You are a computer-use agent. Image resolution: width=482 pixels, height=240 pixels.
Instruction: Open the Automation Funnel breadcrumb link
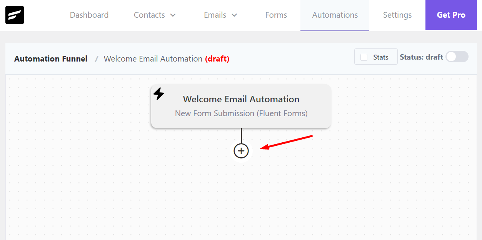50,58
